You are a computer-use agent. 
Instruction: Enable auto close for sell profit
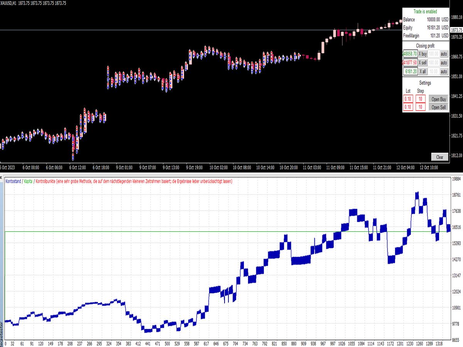pos(444,62)
